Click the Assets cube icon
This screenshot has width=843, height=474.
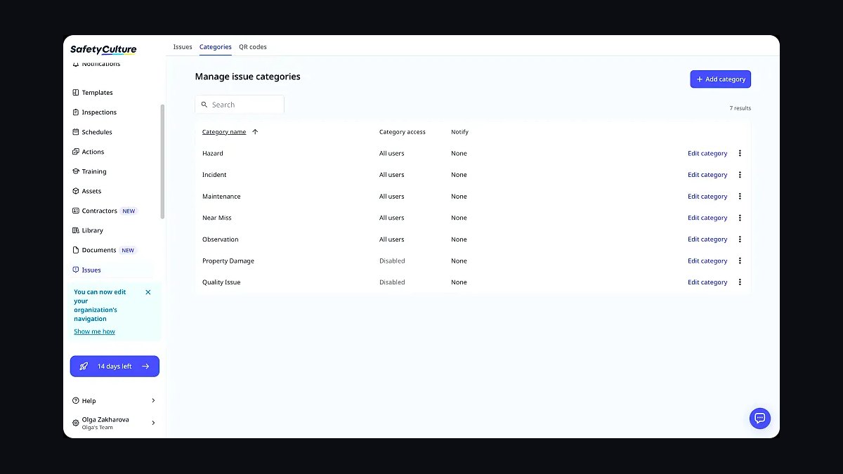(x=76, y=191)
